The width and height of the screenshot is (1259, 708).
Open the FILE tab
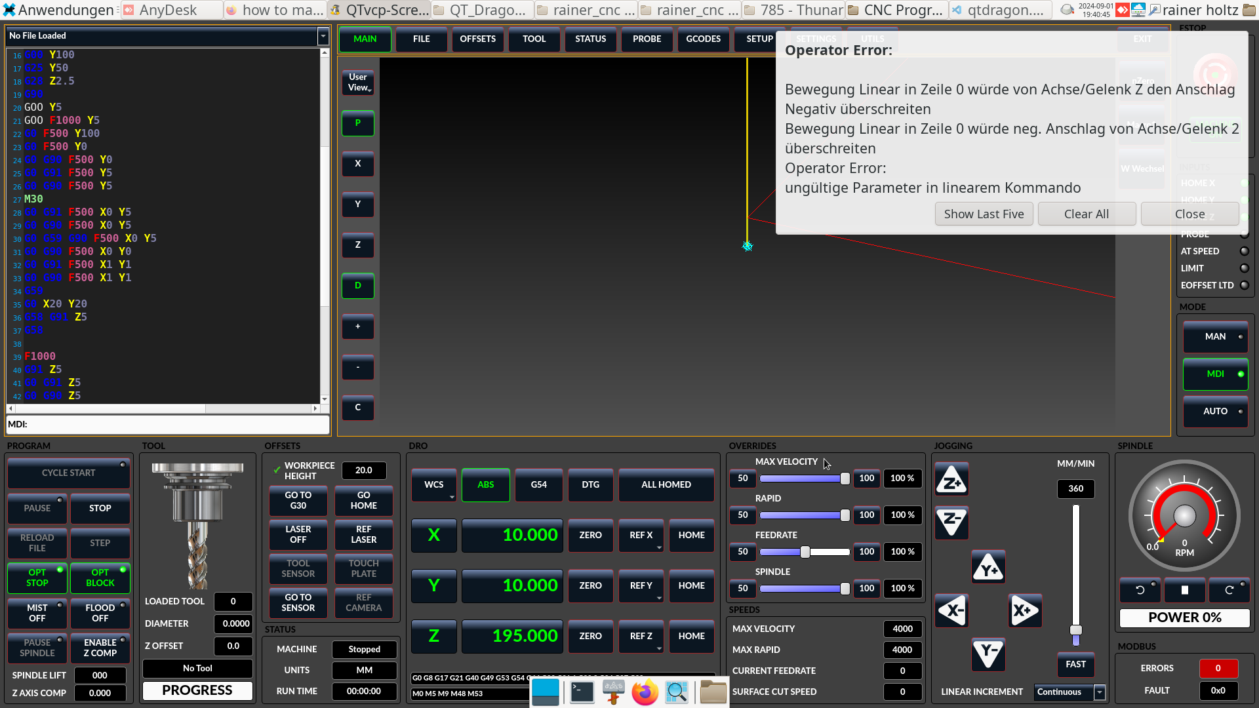click(x=422, y=39)
